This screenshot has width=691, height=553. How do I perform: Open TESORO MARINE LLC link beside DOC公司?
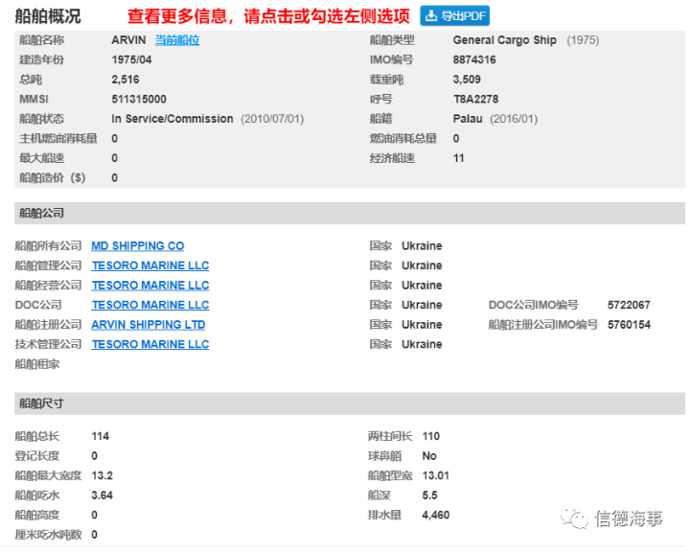click(150, 305)
